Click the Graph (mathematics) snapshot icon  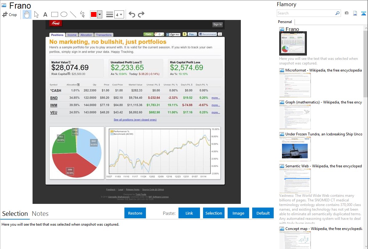(282, 102)
